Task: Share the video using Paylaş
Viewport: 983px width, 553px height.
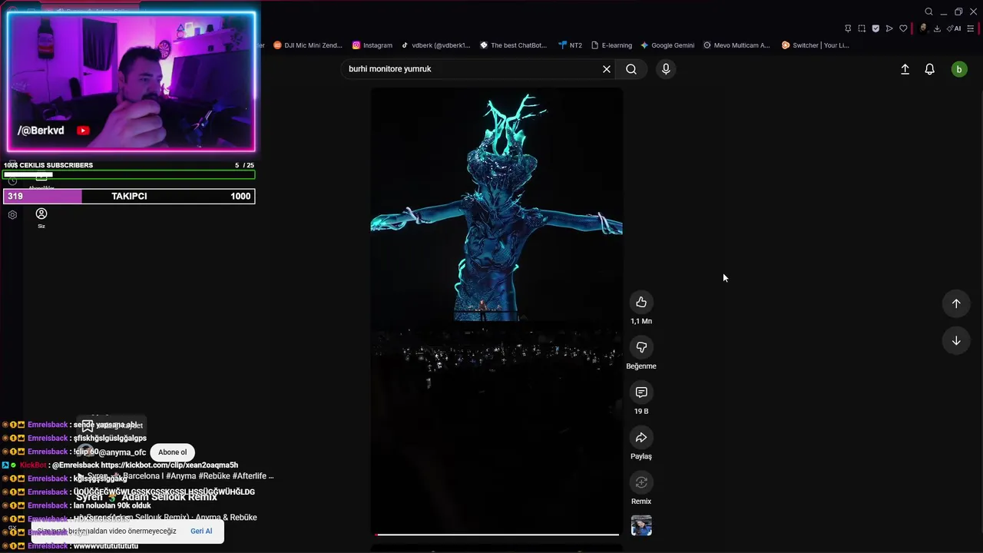Action: click(641, 438)
